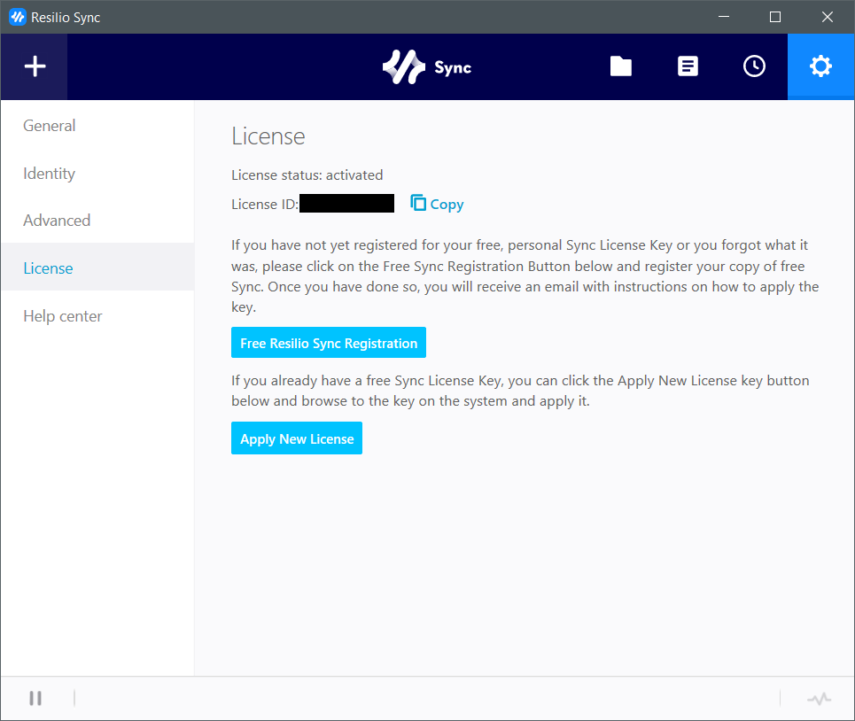Open the Help center tab
855x721 pixels.
[x=97, y=315]
